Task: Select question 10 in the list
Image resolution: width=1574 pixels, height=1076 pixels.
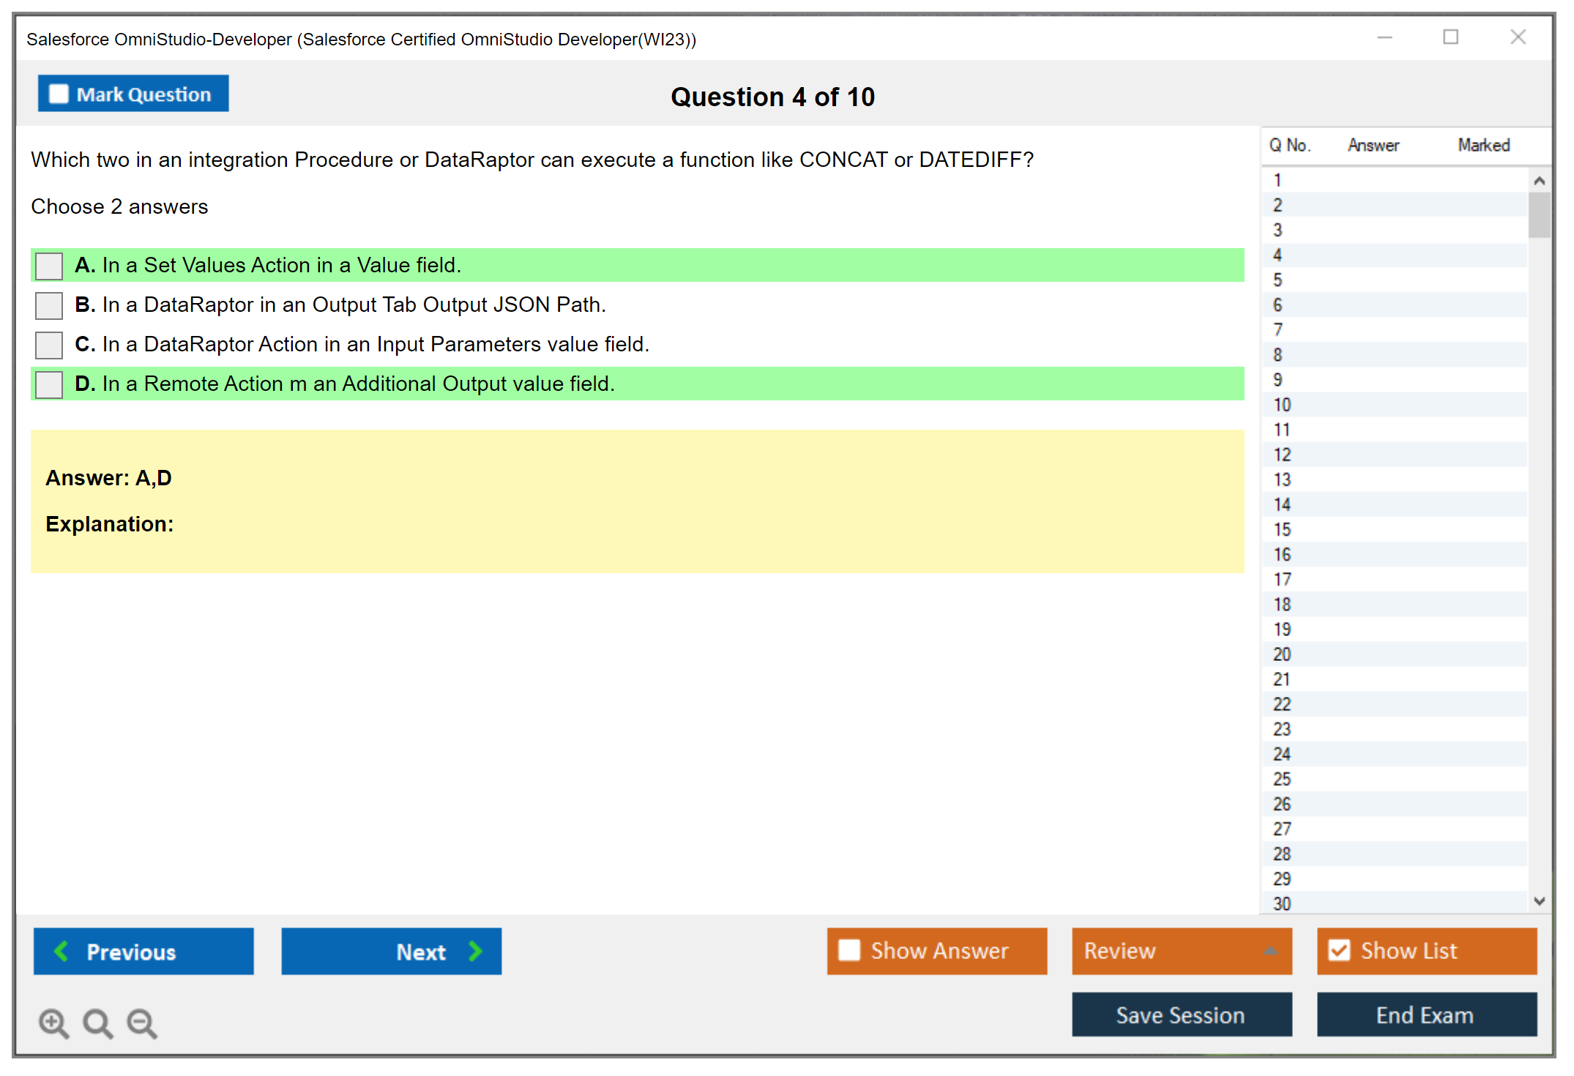Action: (x=1283, y=405)
